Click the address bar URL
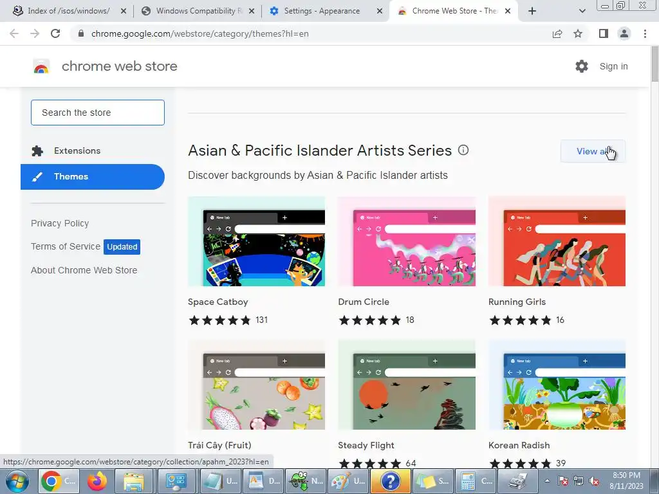 pyautogui.click(x=200, y=33)
